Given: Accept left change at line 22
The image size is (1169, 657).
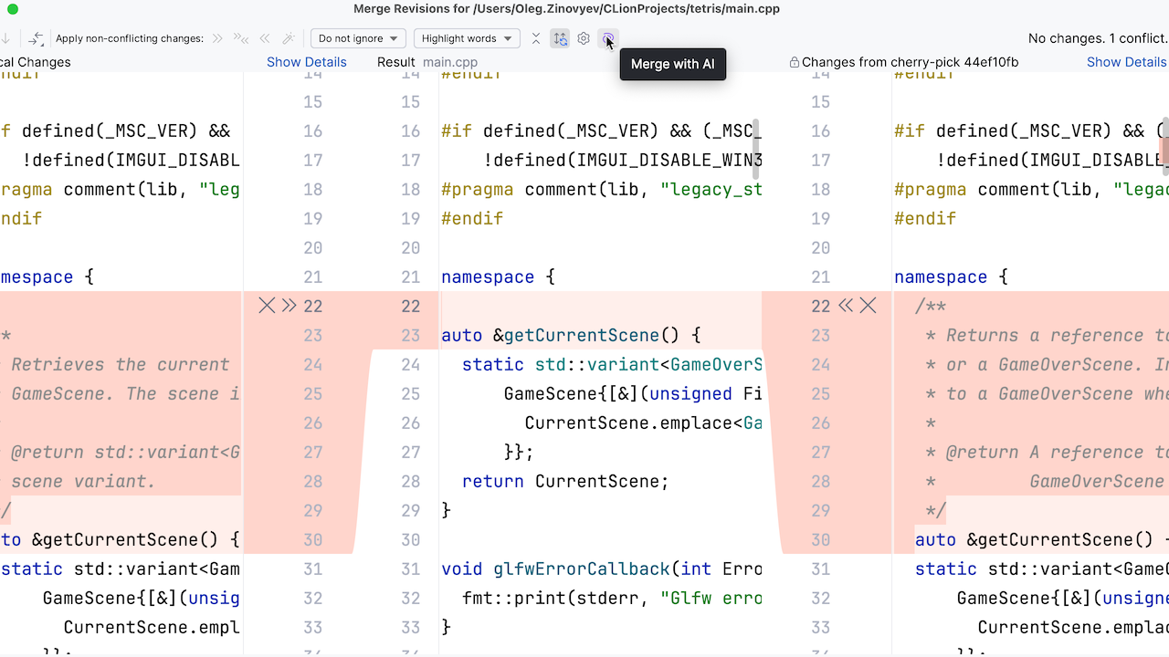Looking at the screenshot, I should tap(290, 306).
